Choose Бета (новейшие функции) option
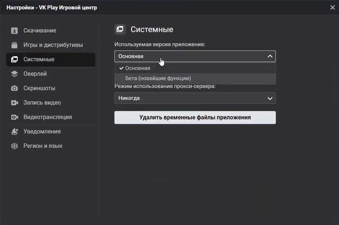This screenshot has width=339, height=225. pyautogui.click(x=195, y=78)
